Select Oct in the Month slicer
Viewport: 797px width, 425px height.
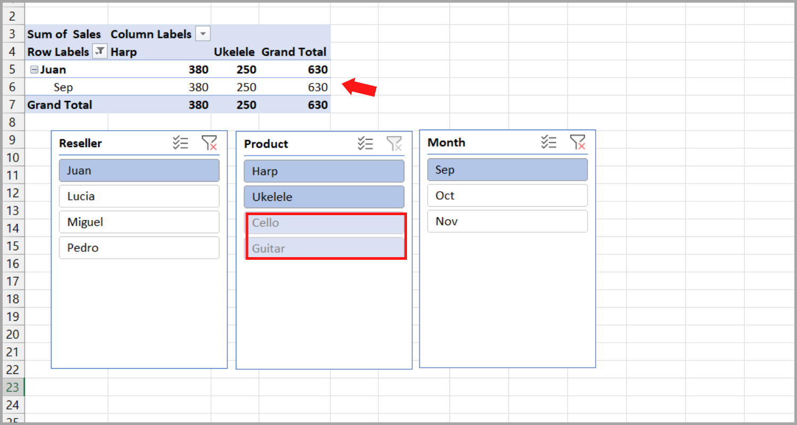tap(507, 195)
